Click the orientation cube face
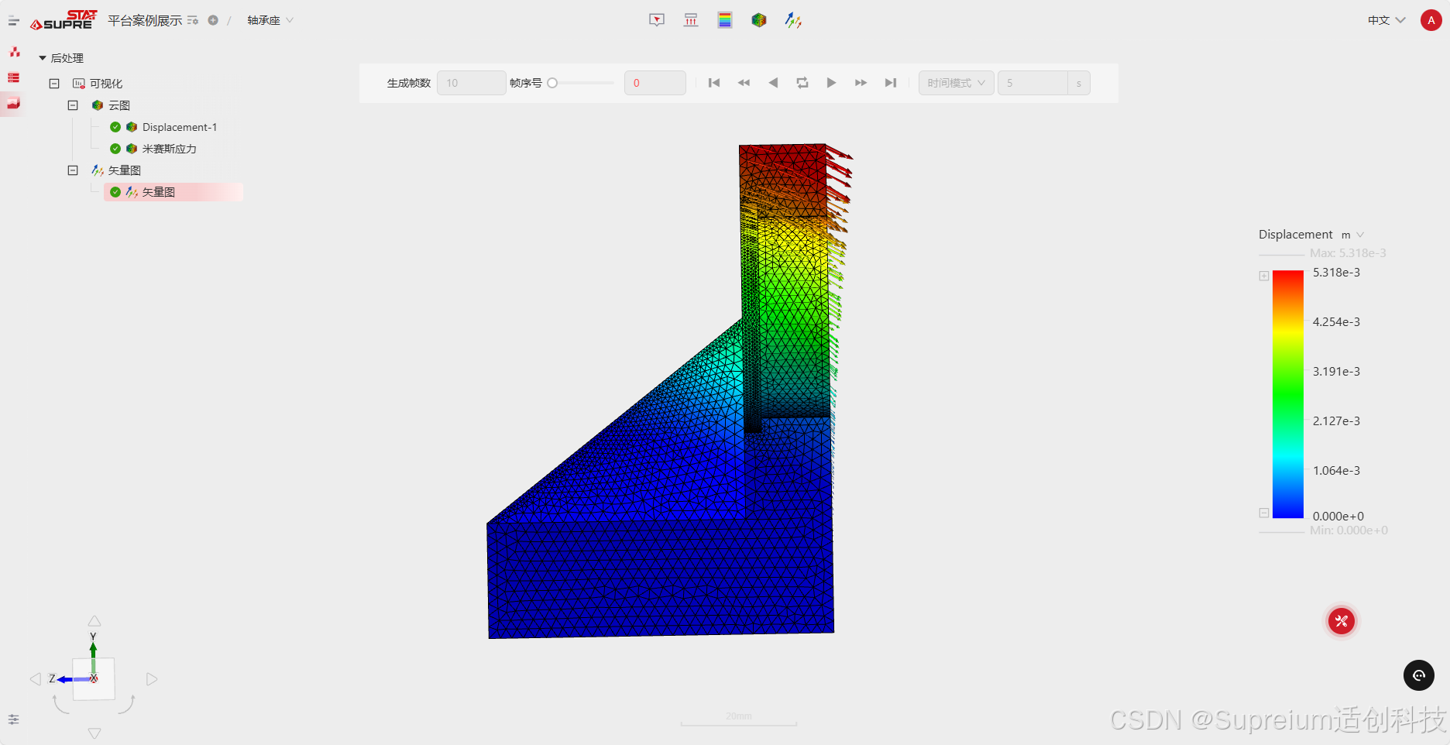Viewport: 1450px width, 745px height. pos(94,679)
